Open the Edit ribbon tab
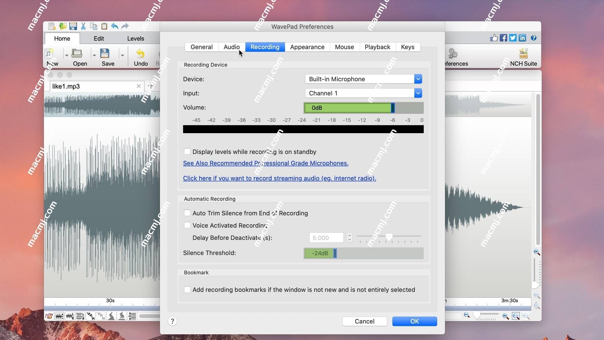 coord(99,38)
